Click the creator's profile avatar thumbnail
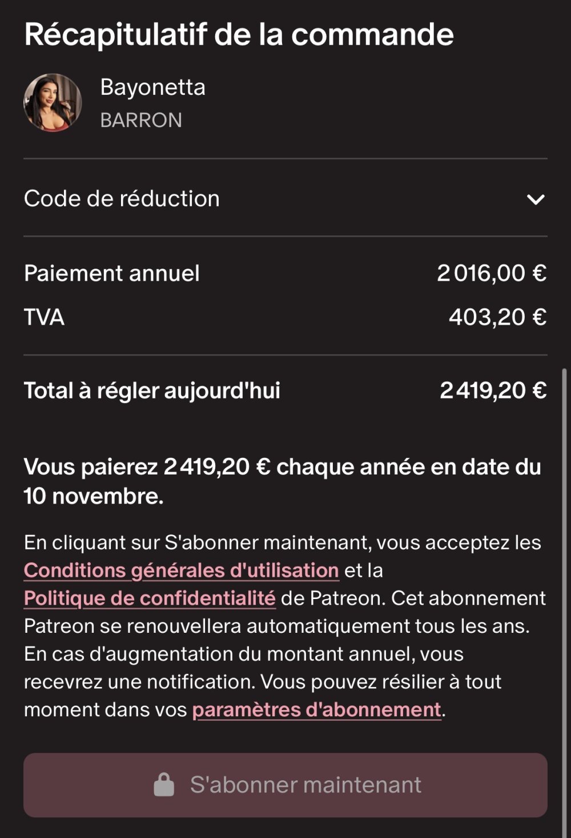 [53, 103]
